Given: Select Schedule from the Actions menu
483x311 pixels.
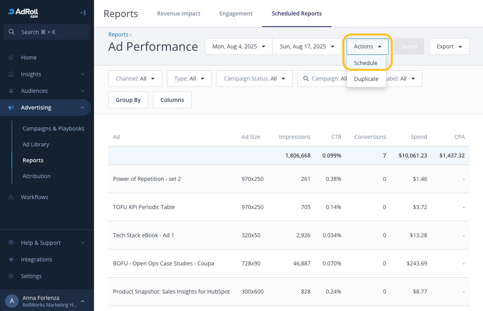Looking at the screenshot, I should coord(366,63).
